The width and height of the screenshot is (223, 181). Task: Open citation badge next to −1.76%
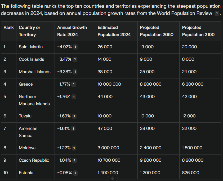tap(74, 97)
